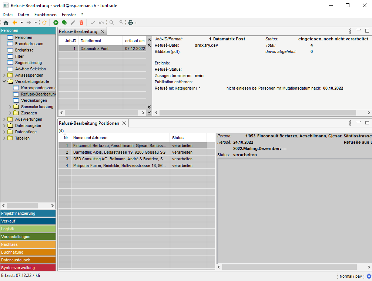372x281 pixels.
Task: Open the settings gear in status bar
Action: [x=369, y=276]
